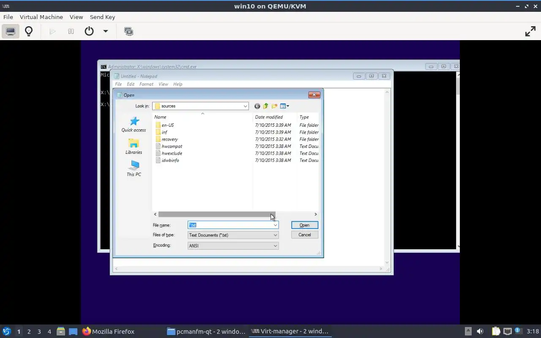
Task: Click the file list scroll left arrow
Action: pyautogui.click(x=155, y=215)
